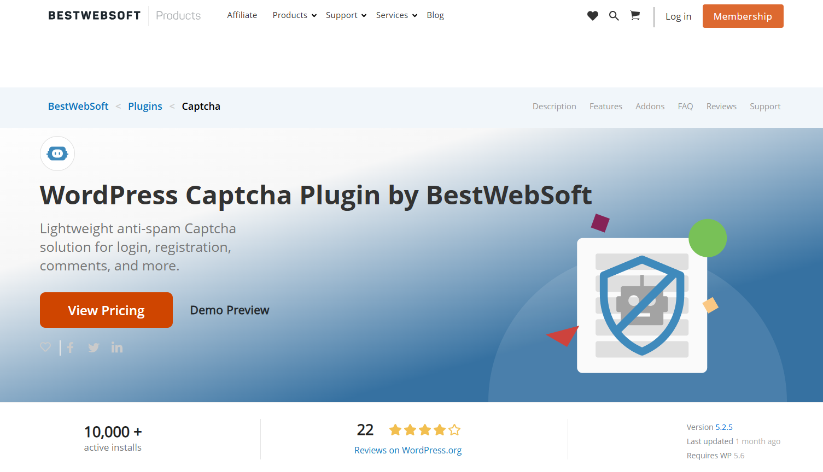
Task: Share on LinkedIn icon
Action: point(117,347)
